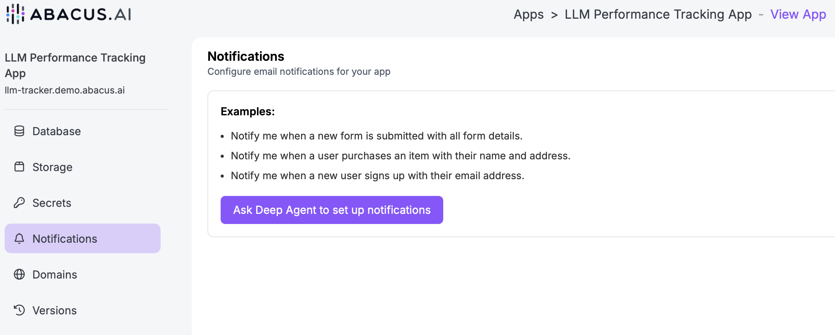
Task: Click the Database cylinder icon
Action: point(19,131)
